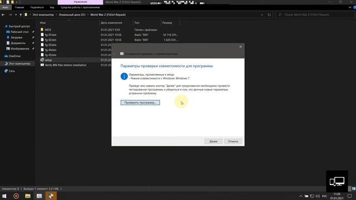Navigate back in File Explorer
This screenshot has height=200, width=356.
pos(3,15)
